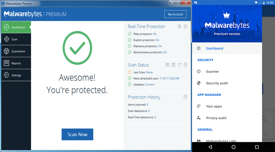Click Scan detections count 0

(x=149, y=111)
